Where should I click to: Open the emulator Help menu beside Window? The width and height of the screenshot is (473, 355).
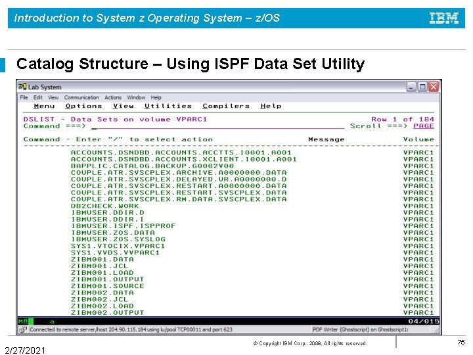click(156, 97)
